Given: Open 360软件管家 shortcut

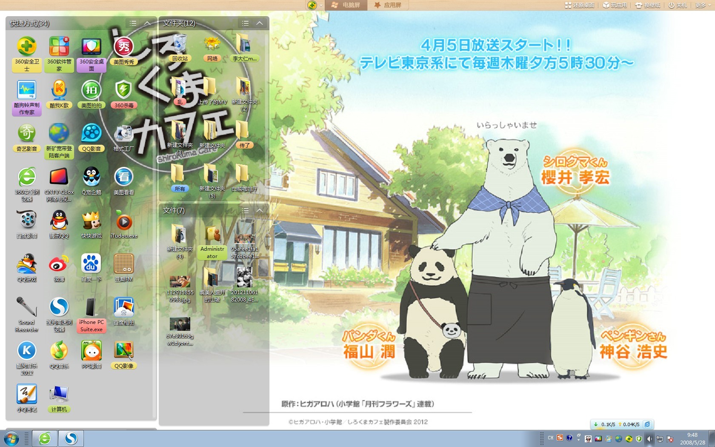Looking at the screenshot, I should pos(59,54).
